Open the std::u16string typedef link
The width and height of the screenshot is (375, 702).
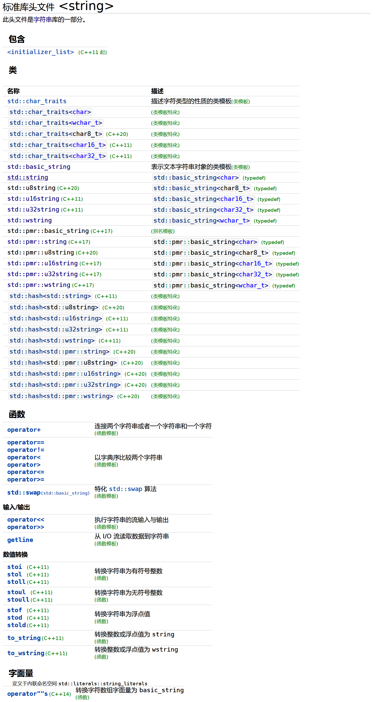coord(33,199)
